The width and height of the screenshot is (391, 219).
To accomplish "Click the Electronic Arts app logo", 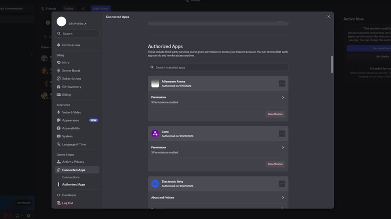I will [155, 184].
